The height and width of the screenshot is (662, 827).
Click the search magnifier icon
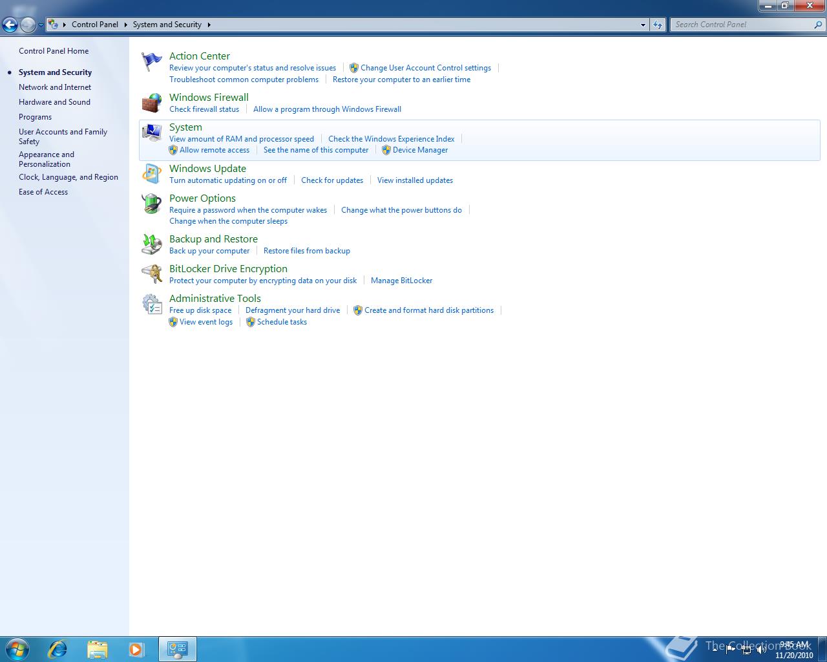(819, 25)
